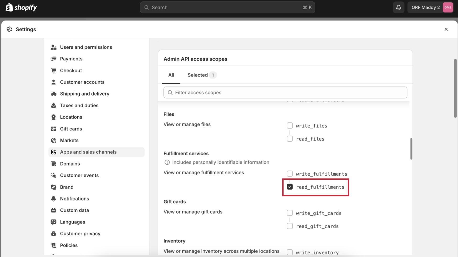Image resolution: width=458 pixels, height=257 pixels.
Task: Click the Customer privacy lock icon
Action: tap(53, 234)
